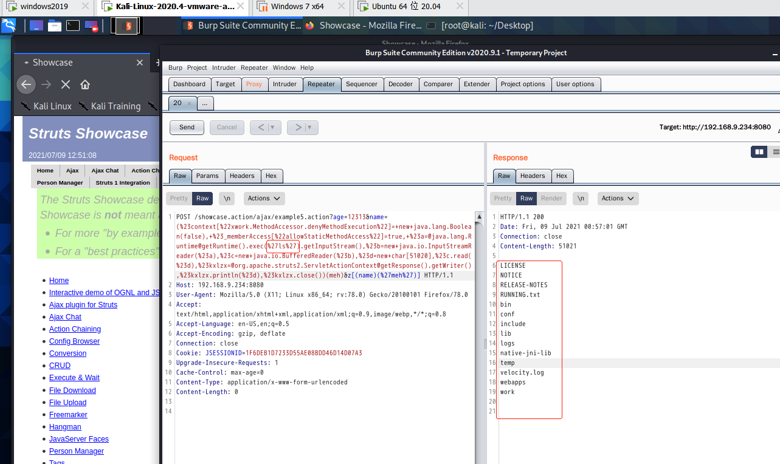
Task: Switch to the Target tab in Burp
Action: [x=226, y=84]
